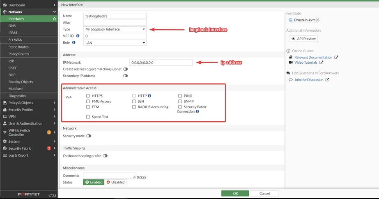Click the Security Profiles lock icon
Image resolution: width=379 pixels, height=199 pixels.
coord(5,110)
